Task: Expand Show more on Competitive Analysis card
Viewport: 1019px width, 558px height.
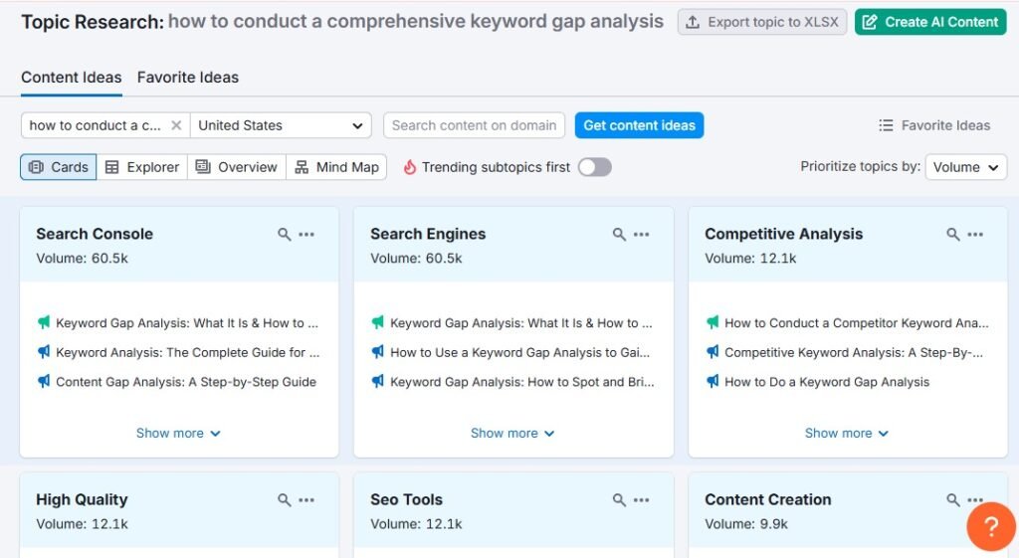Action: click(847, 434)
